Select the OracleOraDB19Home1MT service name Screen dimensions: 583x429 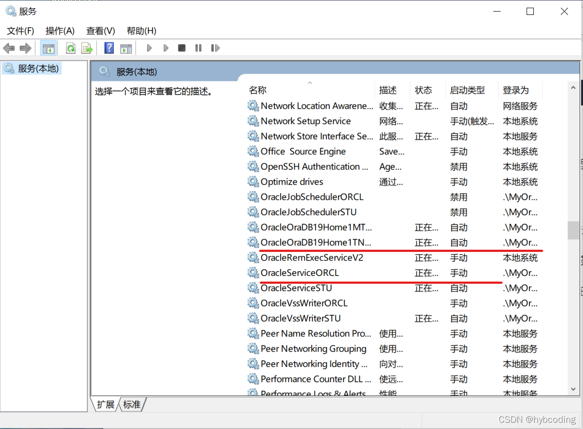tap(316, 227)
